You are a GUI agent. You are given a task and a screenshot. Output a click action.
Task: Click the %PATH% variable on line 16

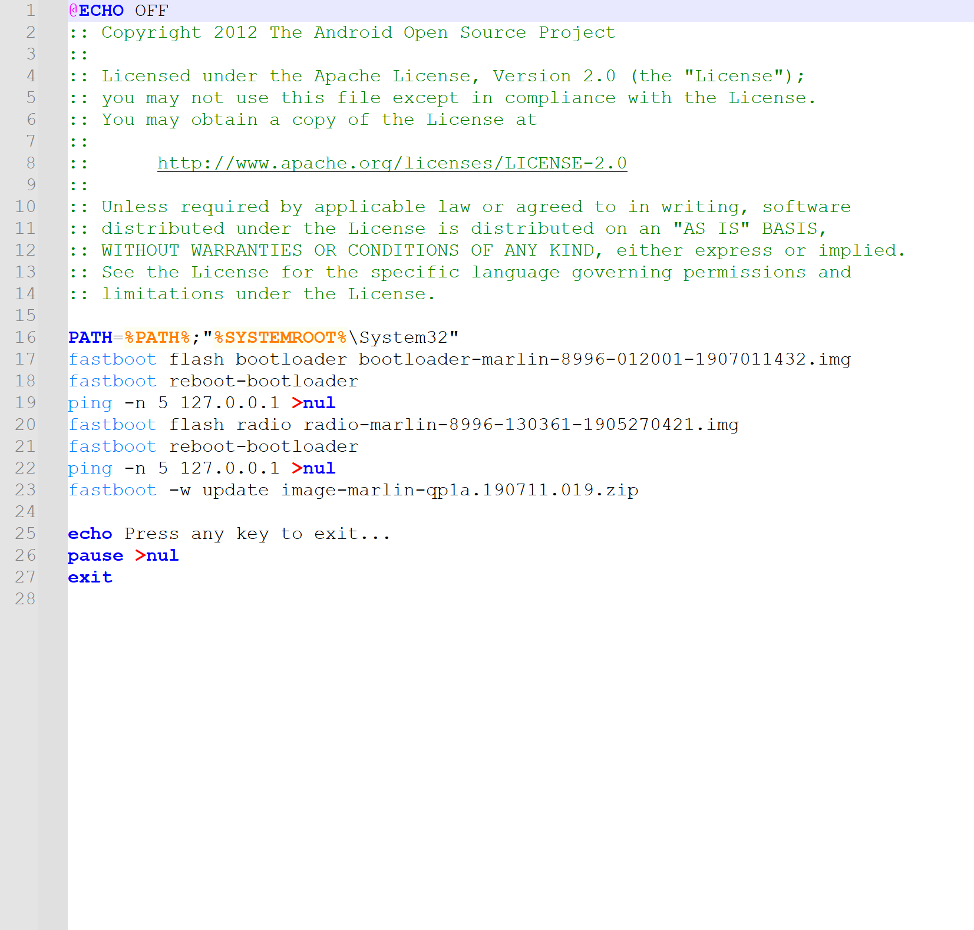(x=157, y=337)
